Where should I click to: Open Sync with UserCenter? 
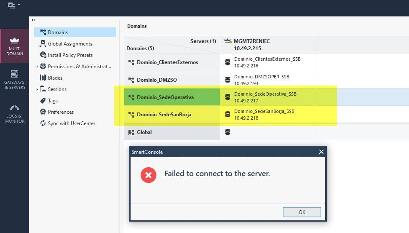point(72,123)
